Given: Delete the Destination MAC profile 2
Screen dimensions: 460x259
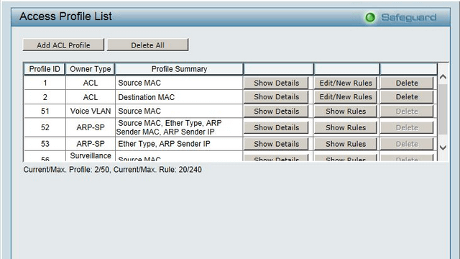Looking at the screenshot, I should point(407,97).
